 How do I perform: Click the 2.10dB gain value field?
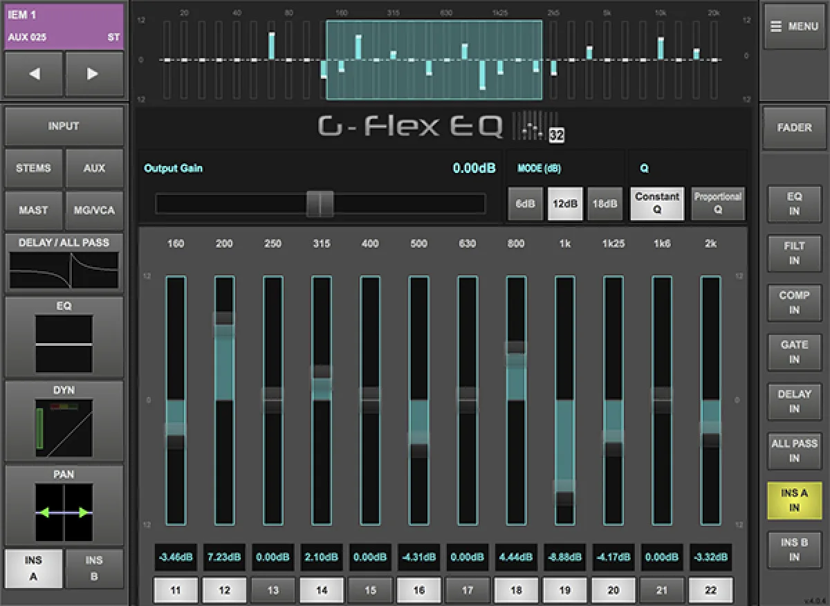pyautogui.click(x=322, y=558)
